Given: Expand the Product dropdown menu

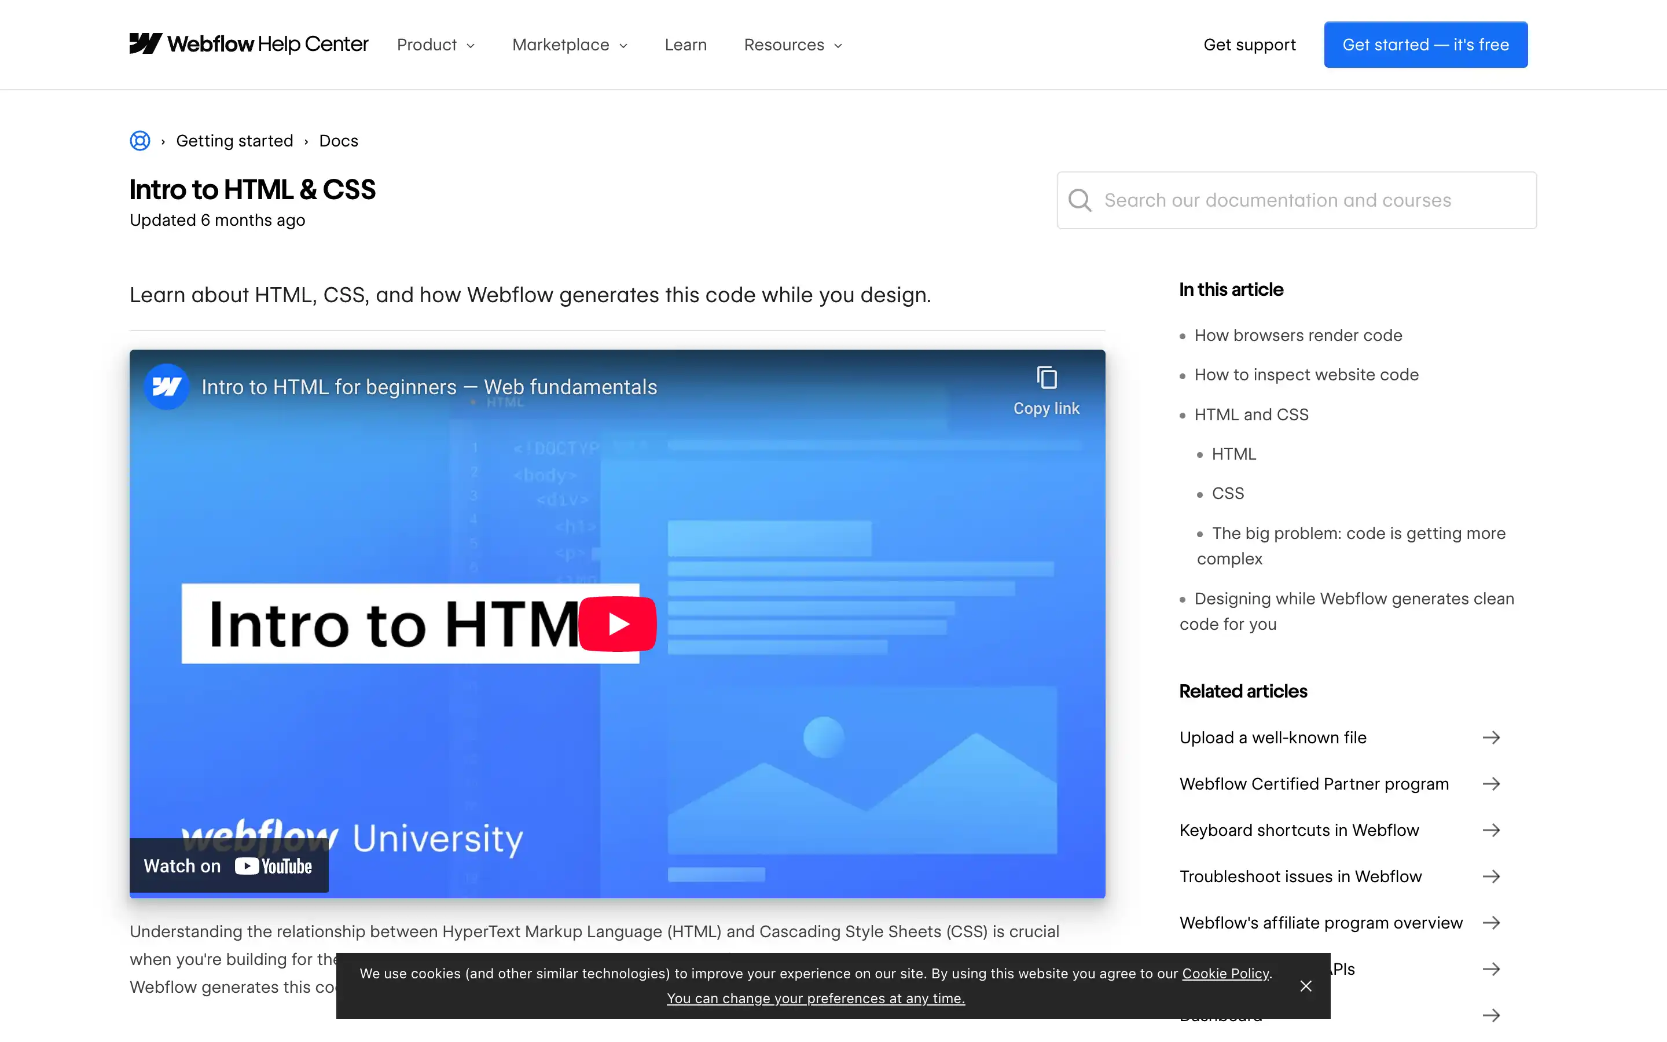Looking at the screenshot, I should [435, 45].
